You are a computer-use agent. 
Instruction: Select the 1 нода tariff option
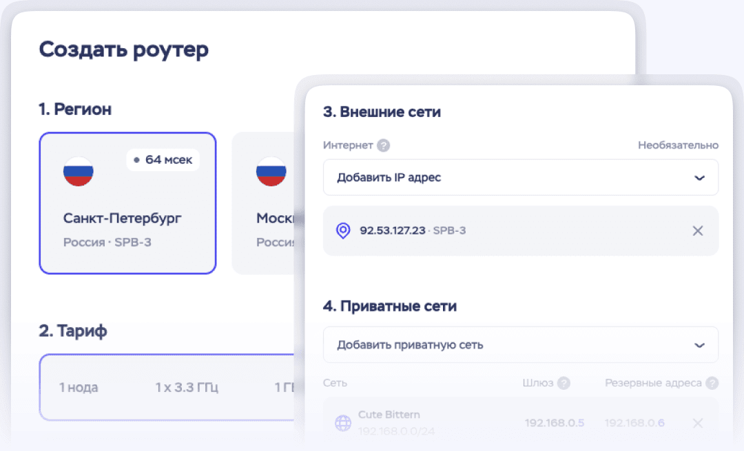(x=79, y=388)
